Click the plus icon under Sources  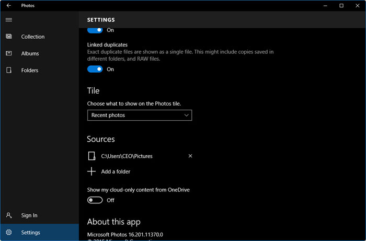pos(92,171)
